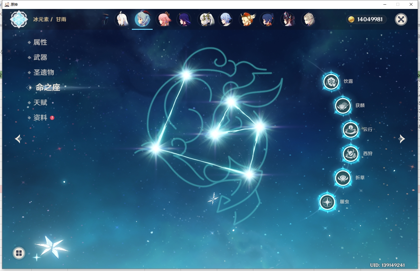The width and height of the screenshot is (420, 271).
Task: Open the 云行 constellation node
Action: [x=350, y=130]
